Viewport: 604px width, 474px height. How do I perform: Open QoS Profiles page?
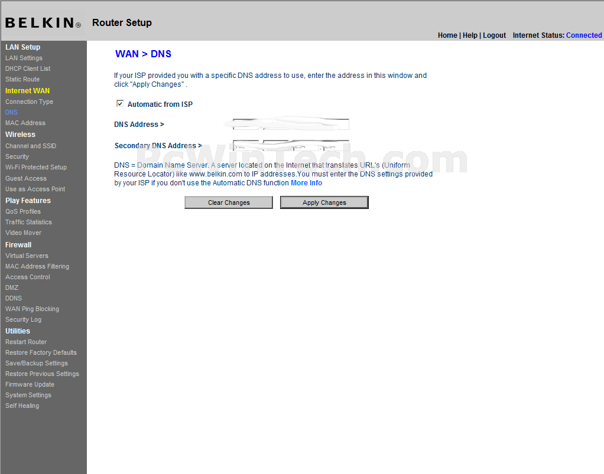click(22, 211)
